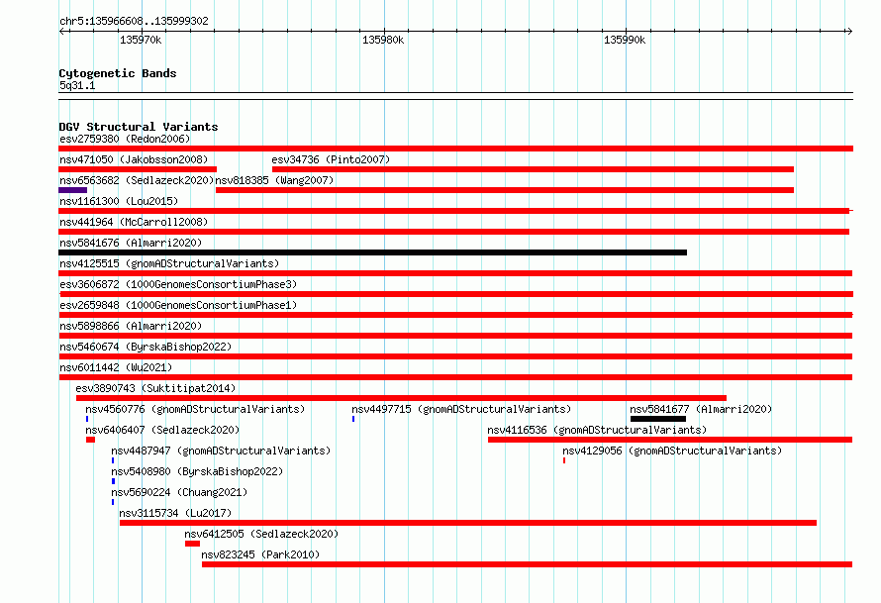
Task: Click the black nsv5841676 variant bar
Action: (x=372, y=252)
